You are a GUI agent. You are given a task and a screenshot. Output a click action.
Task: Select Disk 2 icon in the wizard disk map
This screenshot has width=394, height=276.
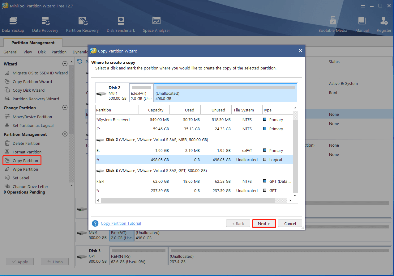click(101, 94)
